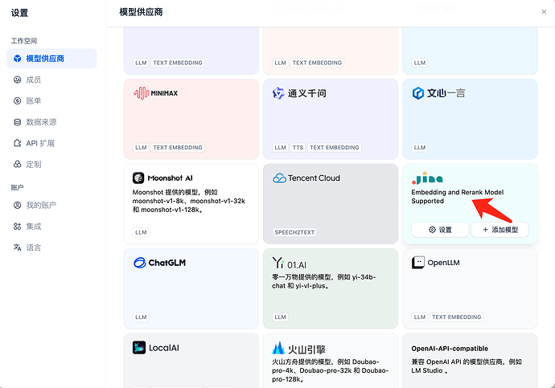The width and height of the screenshot is (555, 388).
Task: Click the translate icon for 语言
Action: (18, 247)
